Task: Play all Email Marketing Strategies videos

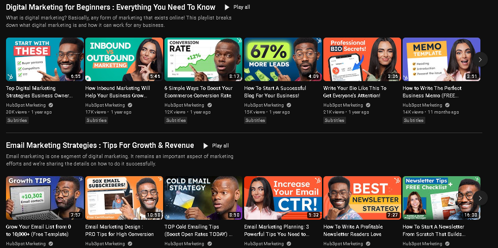Action: 216,146
